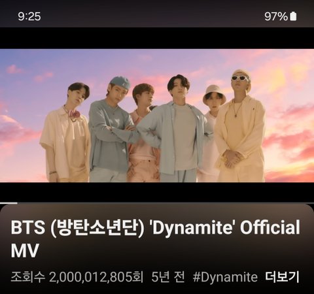Seek to the middle of the video progress bar
Screen dimensions: 314x294
coord(157,203)
